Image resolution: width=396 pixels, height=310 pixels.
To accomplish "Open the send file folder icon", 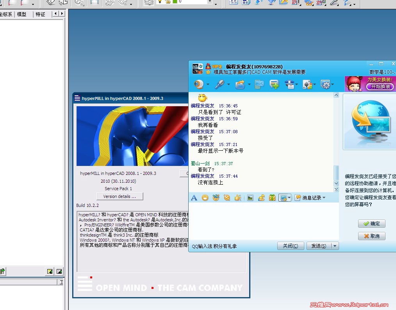I will (x=240, y=84).
